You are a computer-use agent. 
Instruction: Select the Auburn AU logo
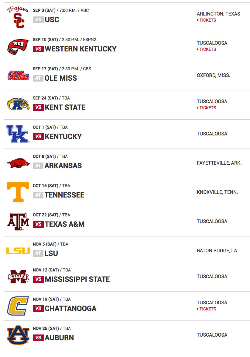pos(18,335)
